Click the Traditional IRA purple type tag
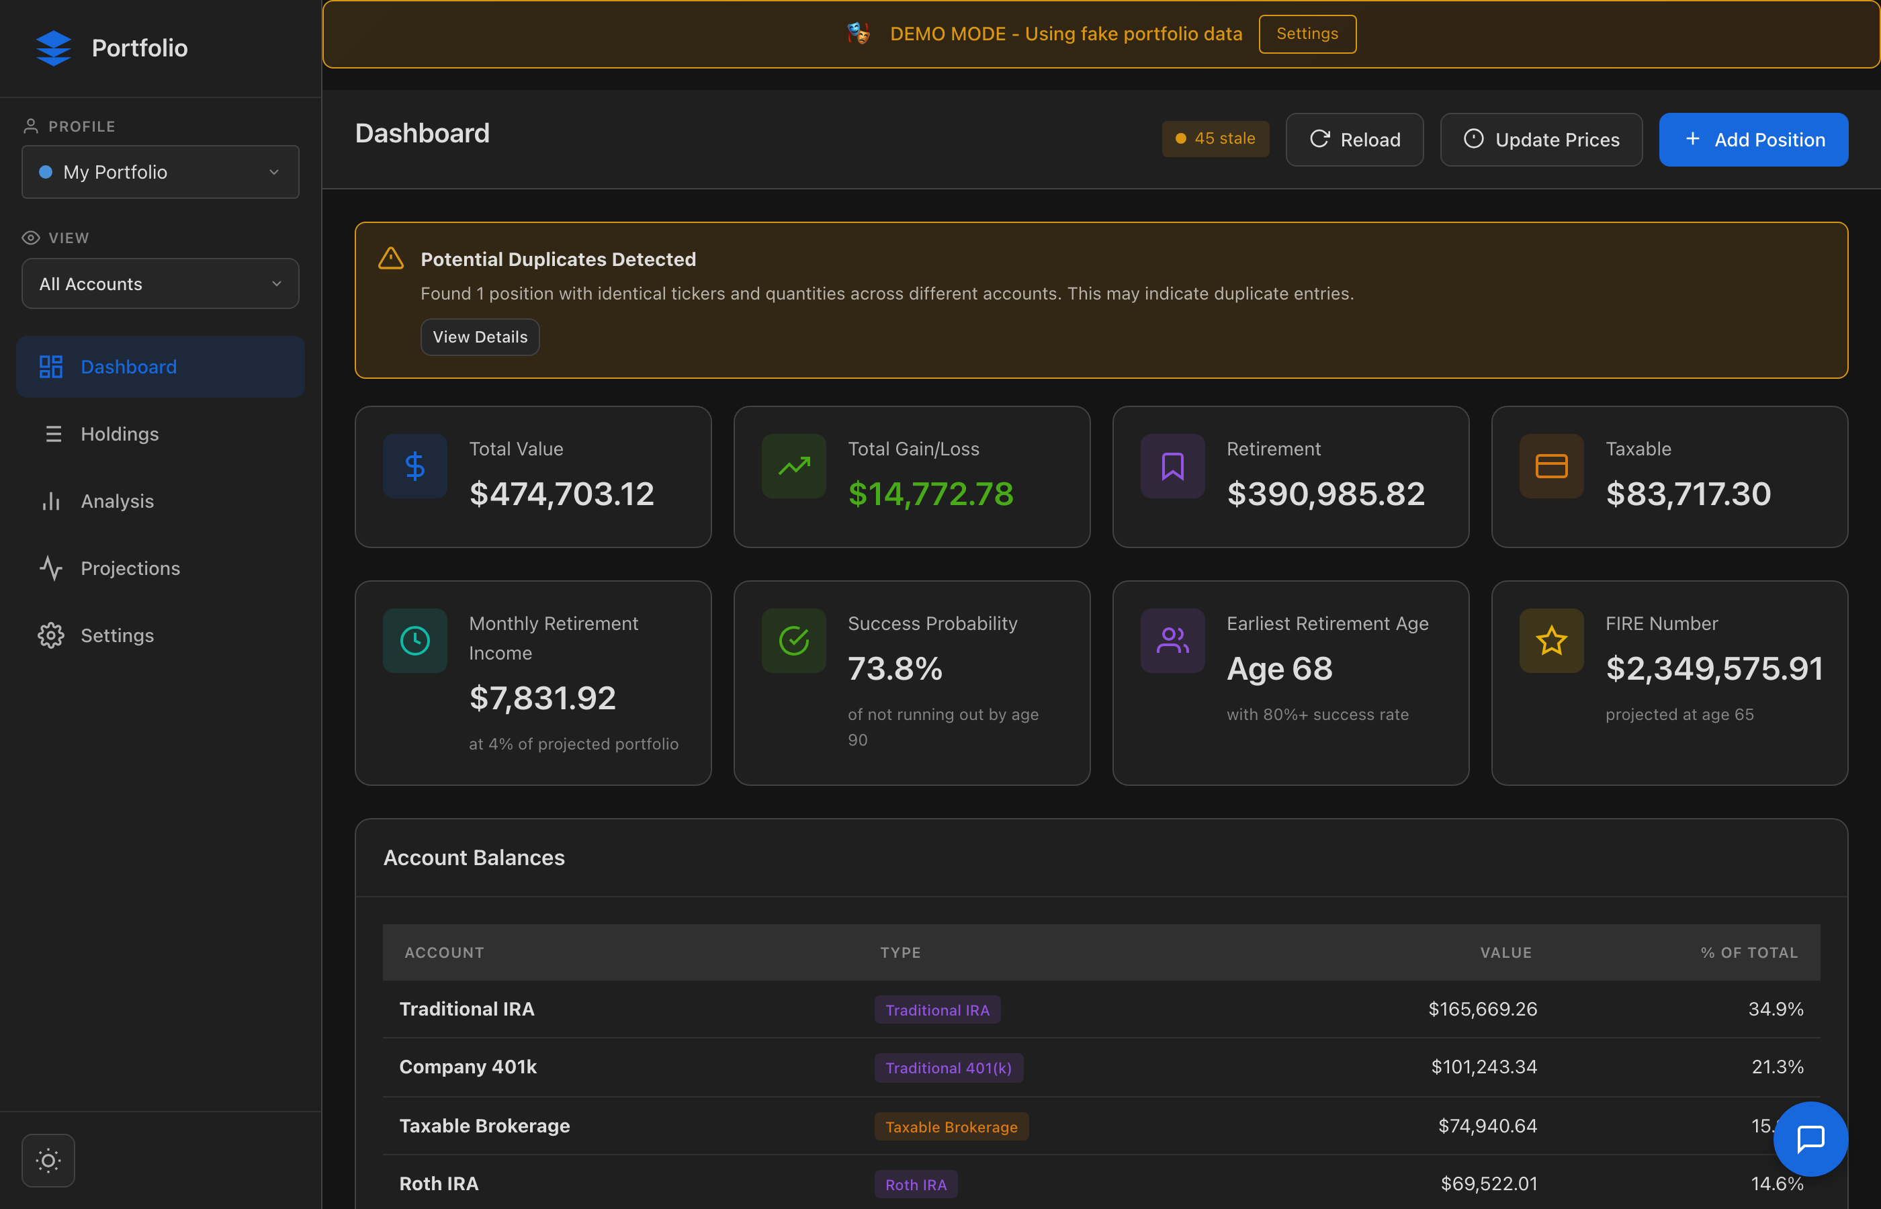This screenshot has width=1881, height=1209. click(937, 1010)
